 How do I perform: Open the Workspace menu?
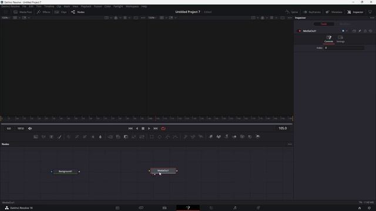click(132, 6)
